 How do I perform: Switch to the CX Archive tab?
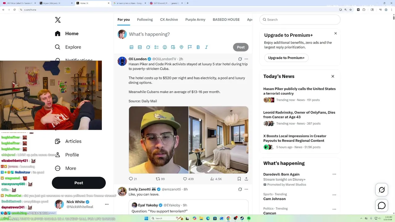(169, 19)
